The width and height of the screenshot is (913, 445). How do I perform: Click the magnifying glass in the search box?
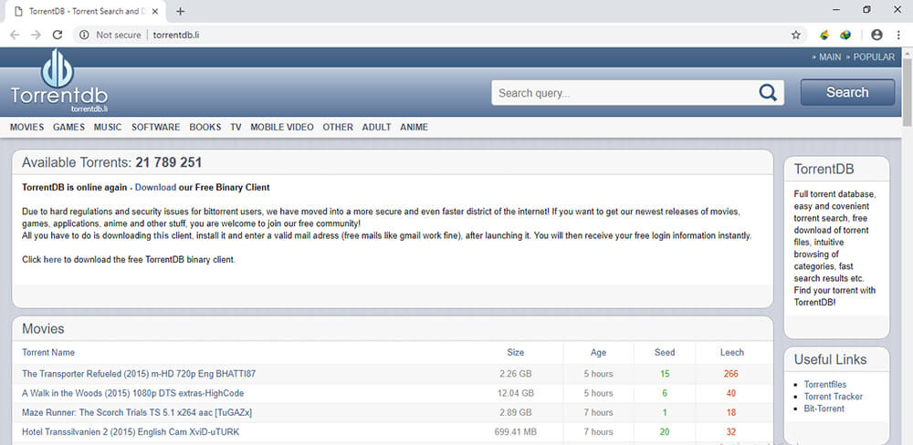pyautogui.click(x=768, y=92)
